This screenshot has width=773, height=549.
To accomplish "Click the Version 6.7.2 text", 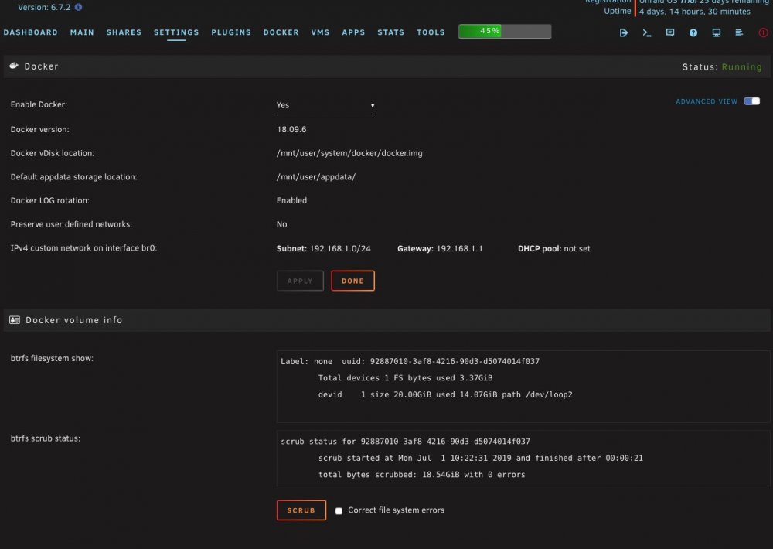I will pos(44,8).
